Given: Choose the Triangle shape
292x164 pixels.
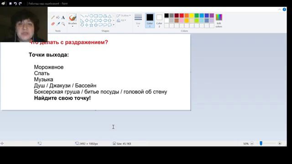Looking at the screenshot, I should [x=109, y=16].
